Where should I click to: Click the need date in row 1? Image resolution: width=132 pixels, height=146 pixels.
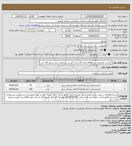point(14,85)
